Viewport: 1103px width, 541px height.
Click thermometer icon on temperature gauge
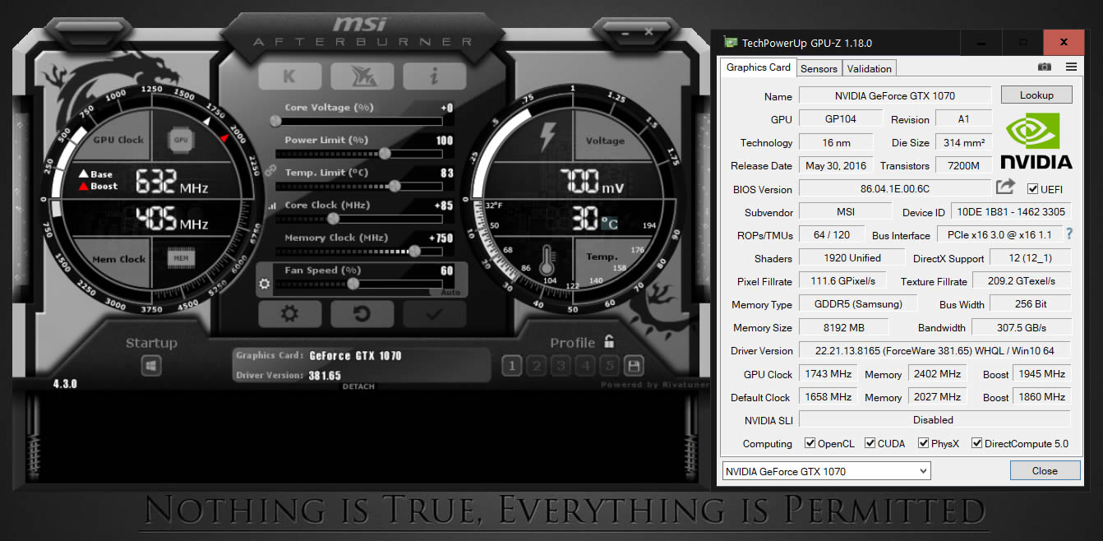[547, 261]
